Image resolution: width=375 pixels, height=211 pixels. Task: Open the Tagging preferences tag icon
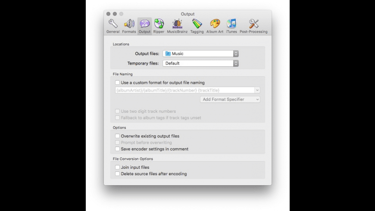(x=197, y=24)
